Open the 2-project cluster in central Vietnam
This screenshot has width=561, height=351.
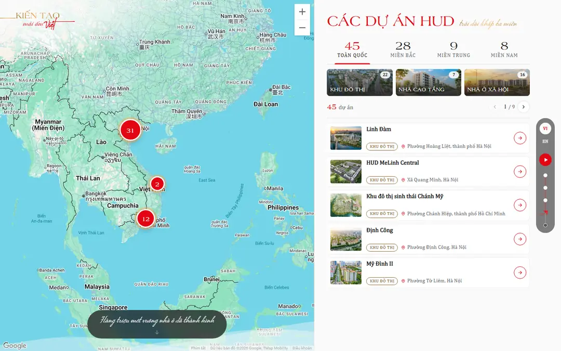click(x=157, y=184)
